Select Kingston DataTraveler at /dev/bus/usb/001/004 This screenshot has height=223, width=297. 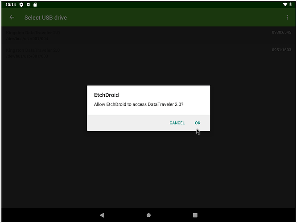pos(148,35)
